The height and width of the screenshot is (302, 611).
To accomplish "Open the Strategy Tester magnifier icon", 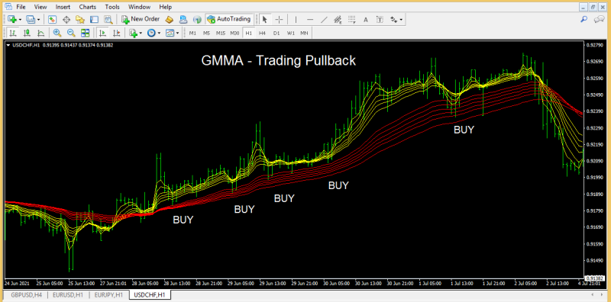I will tap(108, 19).
